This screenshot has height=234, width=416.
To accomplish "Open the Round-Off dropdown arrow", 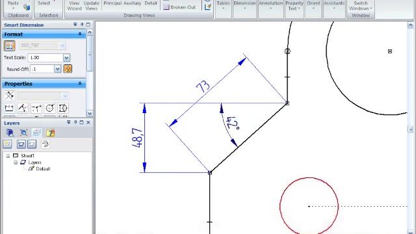I will (x=58, y=69).
